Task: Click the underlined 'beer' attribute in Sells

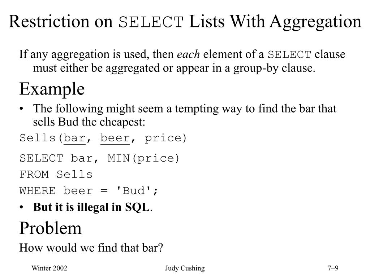Action: tap(115, 138)
